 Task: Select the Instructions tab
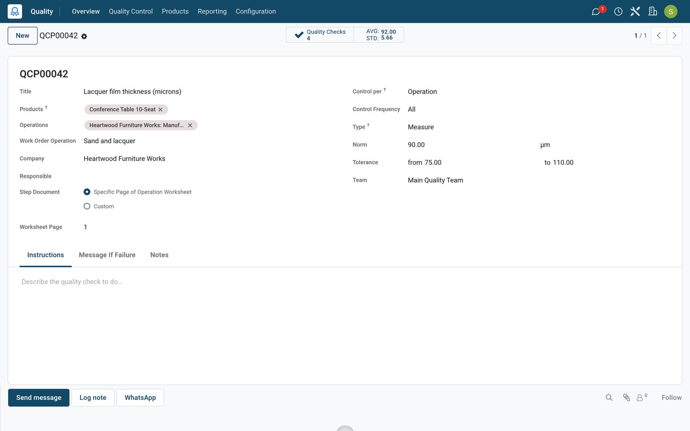[46, 255]
